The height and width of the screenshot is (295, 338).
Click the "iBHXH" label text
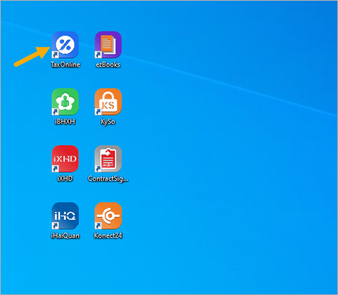65,121
